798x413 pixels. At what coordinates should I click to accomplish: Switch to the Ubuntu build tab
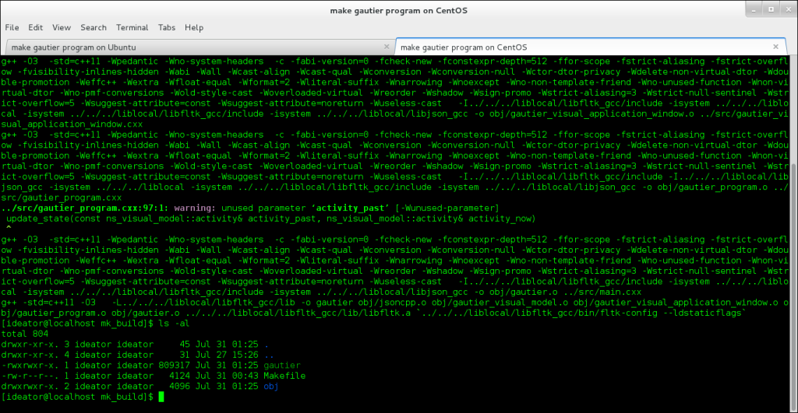[x=199, y=47]
